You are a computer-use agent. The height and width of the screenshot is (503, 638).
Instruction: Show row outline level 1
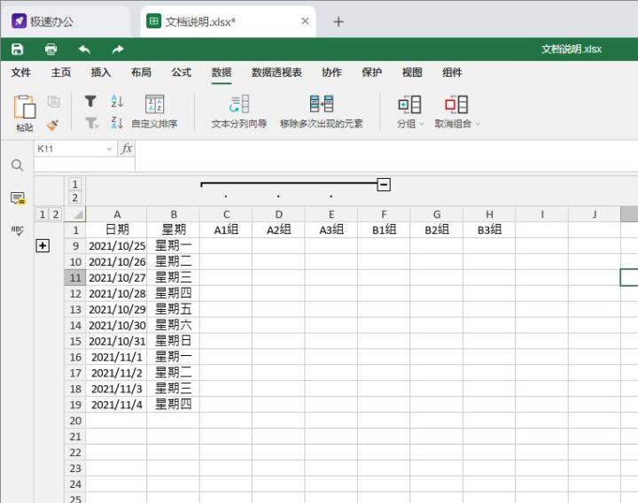click(x=42, y=214)
